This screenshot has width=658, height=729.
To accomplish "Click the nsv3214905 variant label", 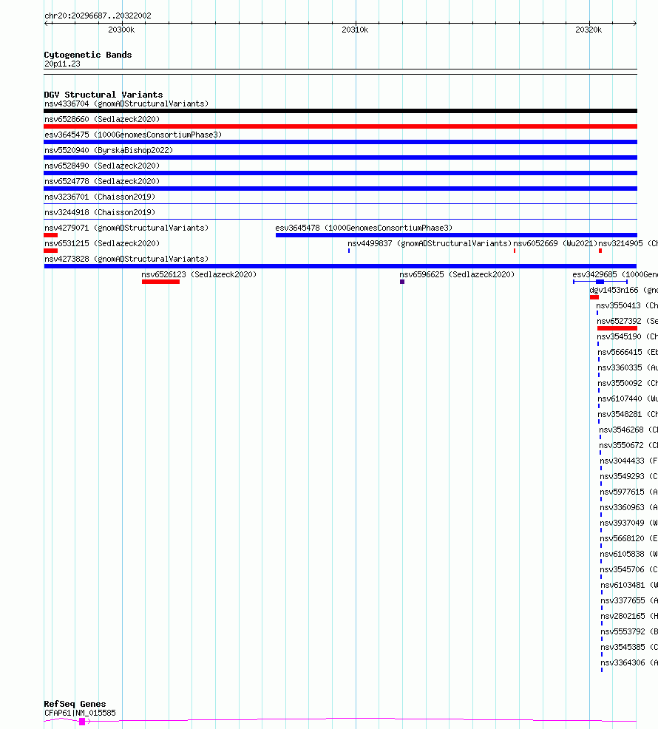I will 628,243.
